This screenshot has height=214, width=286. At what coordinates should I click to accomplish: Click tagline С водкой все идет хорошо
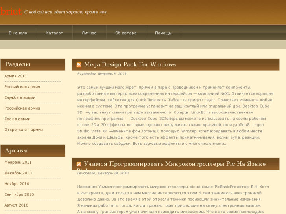click(66, 12)
